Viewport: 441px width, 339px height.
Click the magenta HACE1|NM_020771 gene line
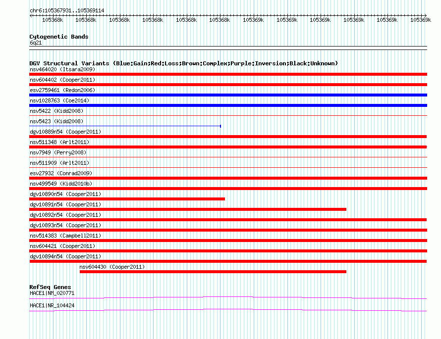tap(228, 297)
